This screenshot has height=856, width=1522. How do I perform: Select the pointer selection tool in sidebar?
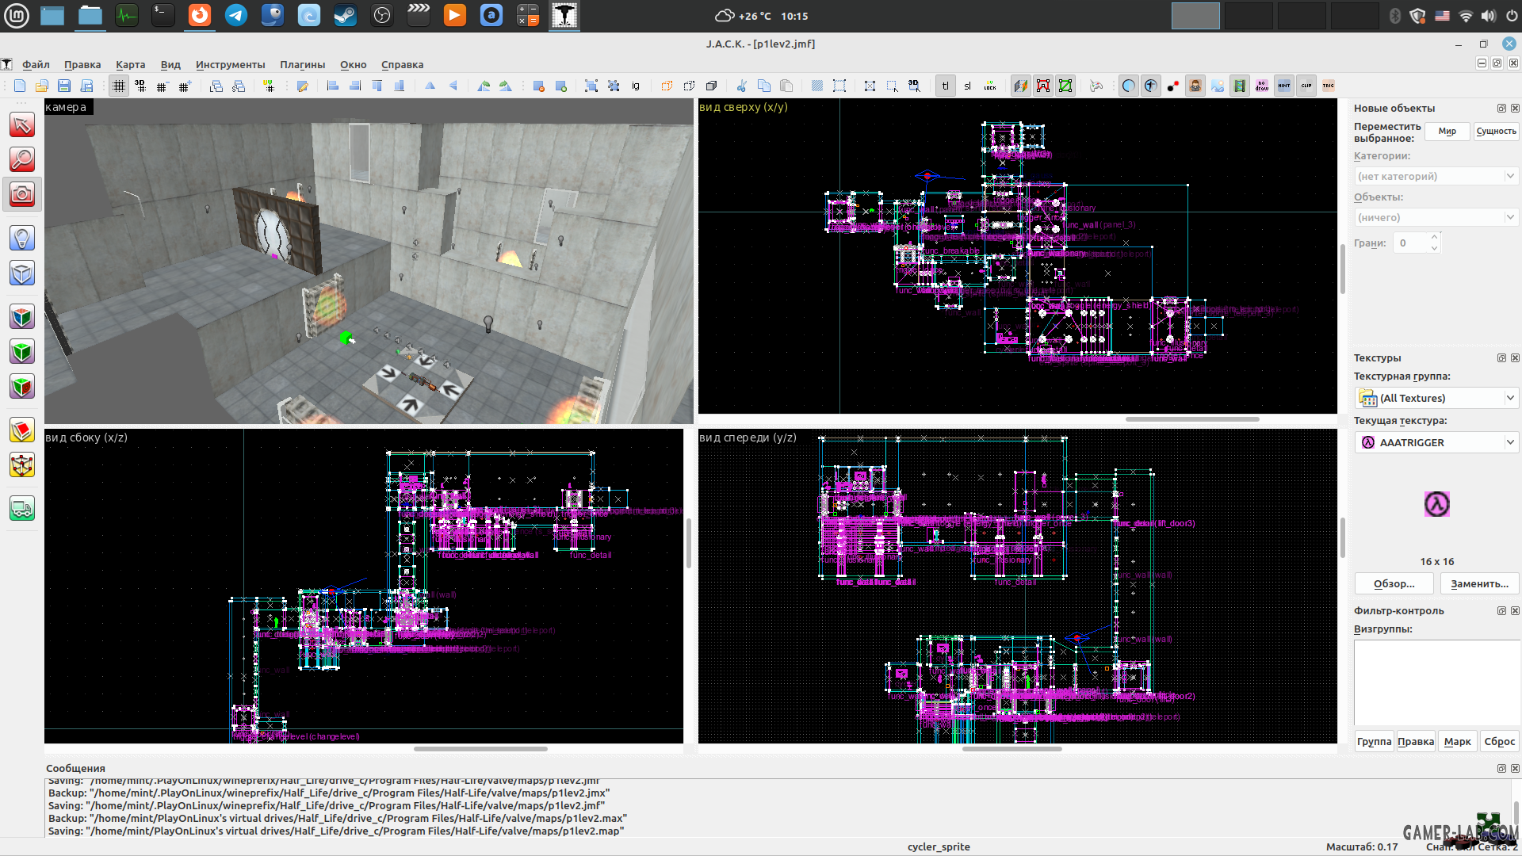point(22,125)
